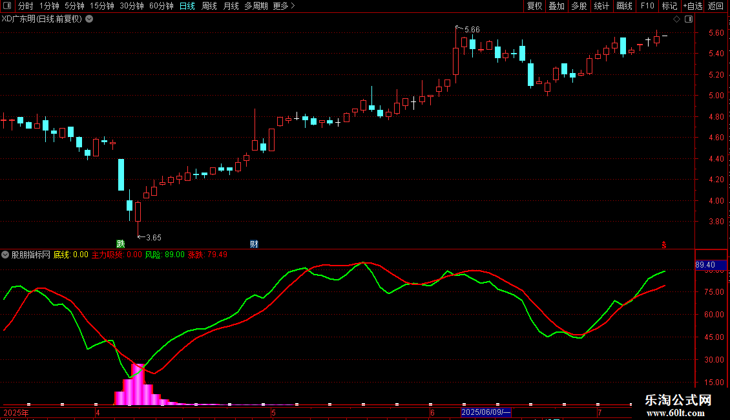Switch to 月线 monthly chart
The width and height of the screenshot is (730, 420).
point(231,6)
